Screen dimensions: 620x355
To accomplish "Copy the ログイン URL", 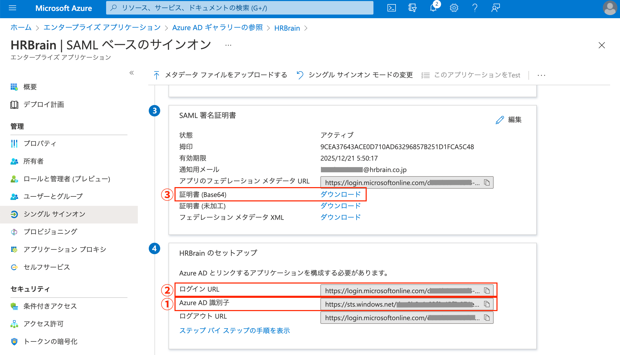I will pyautogui.click(x=487, y=291).
